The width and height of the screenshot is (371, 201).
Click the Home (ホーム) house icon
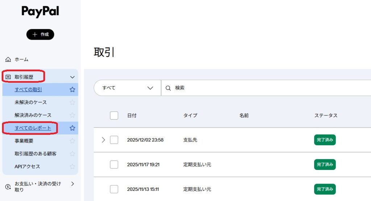8,59
